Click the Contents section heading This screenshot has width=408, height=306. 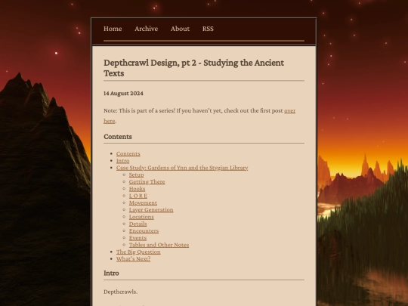pyautogui.click(x=118, y=137)
